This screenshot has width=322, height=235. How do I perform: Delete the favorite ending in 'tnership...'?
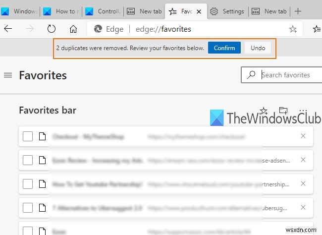(x=303, y=183)
